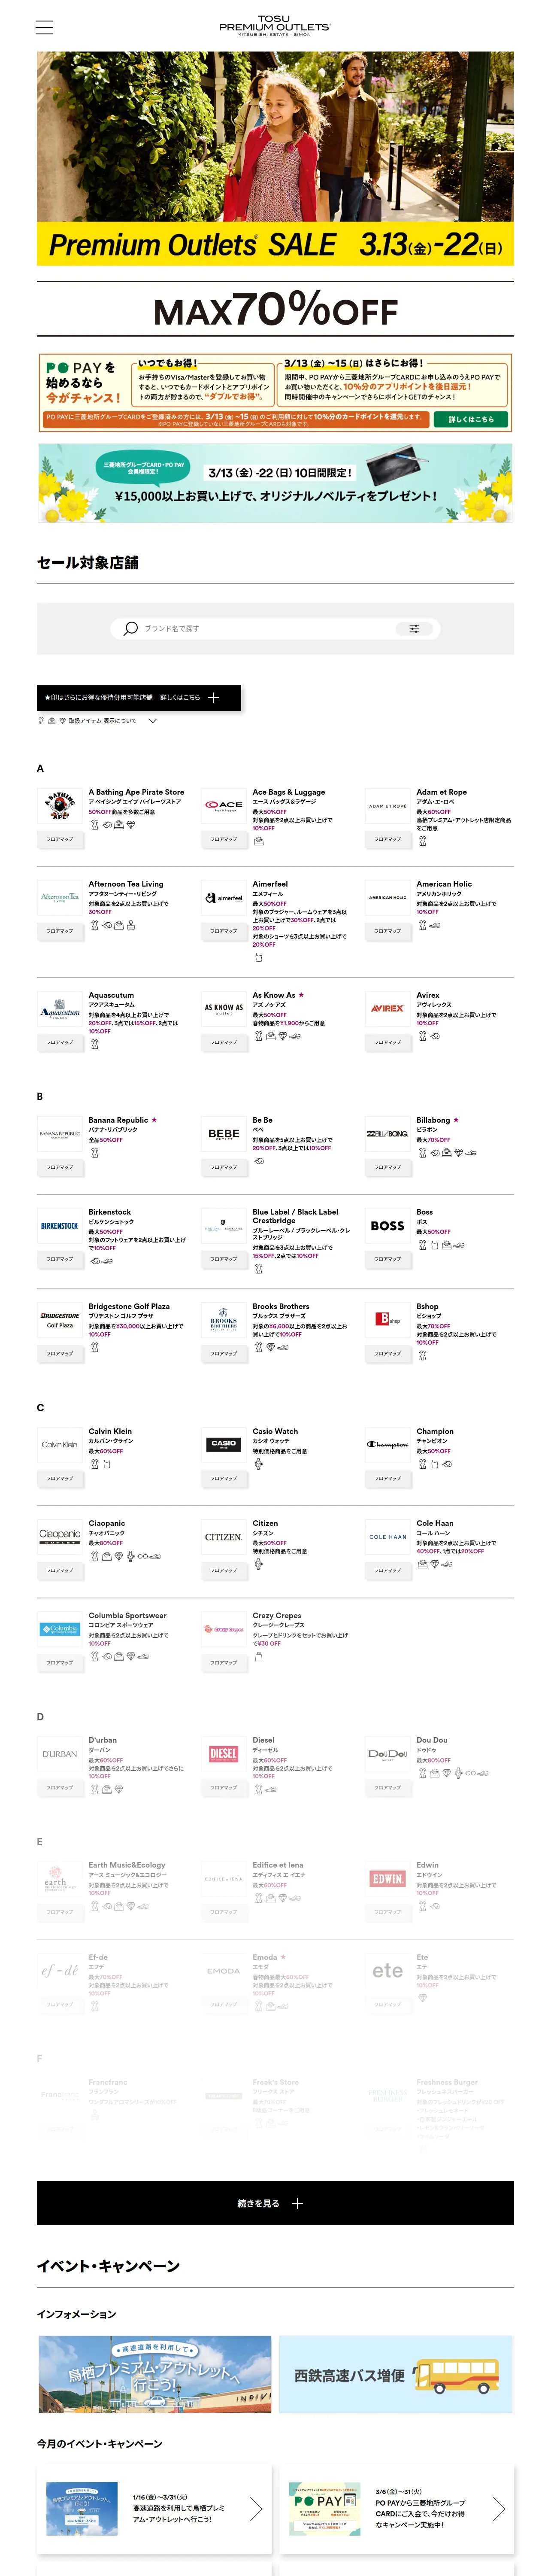Open the filter sliders icon in search bar
The image size is (551, 2576).
[414, 628]
